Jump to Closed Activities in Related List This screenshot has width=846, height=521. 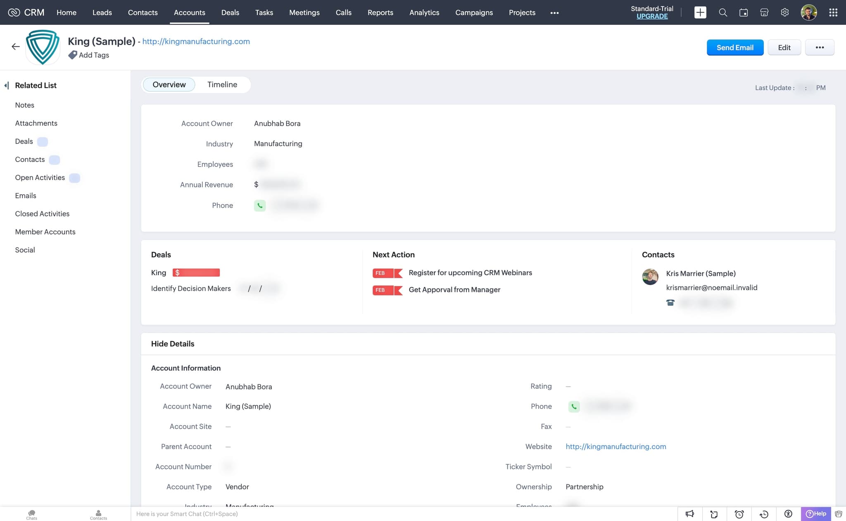click(42, 214)
